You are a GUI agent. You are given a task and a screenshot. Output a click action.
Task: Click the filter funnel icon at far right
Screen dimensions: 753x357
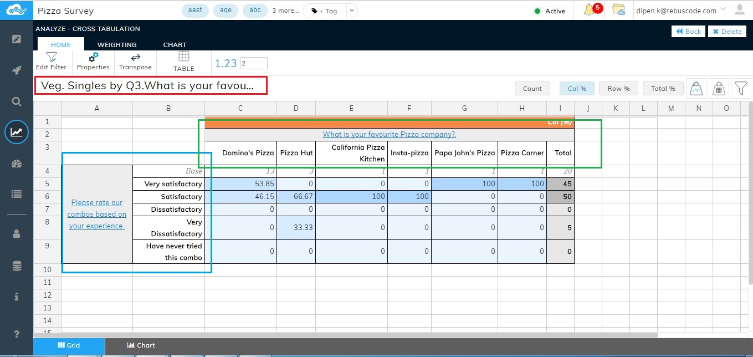click(740, 88)
